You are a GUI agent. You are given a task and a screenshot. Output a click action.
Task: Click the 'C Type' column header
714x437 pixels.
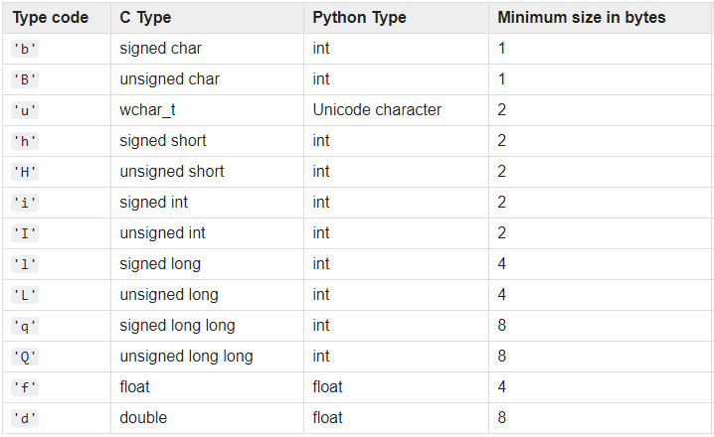[147, 18]
